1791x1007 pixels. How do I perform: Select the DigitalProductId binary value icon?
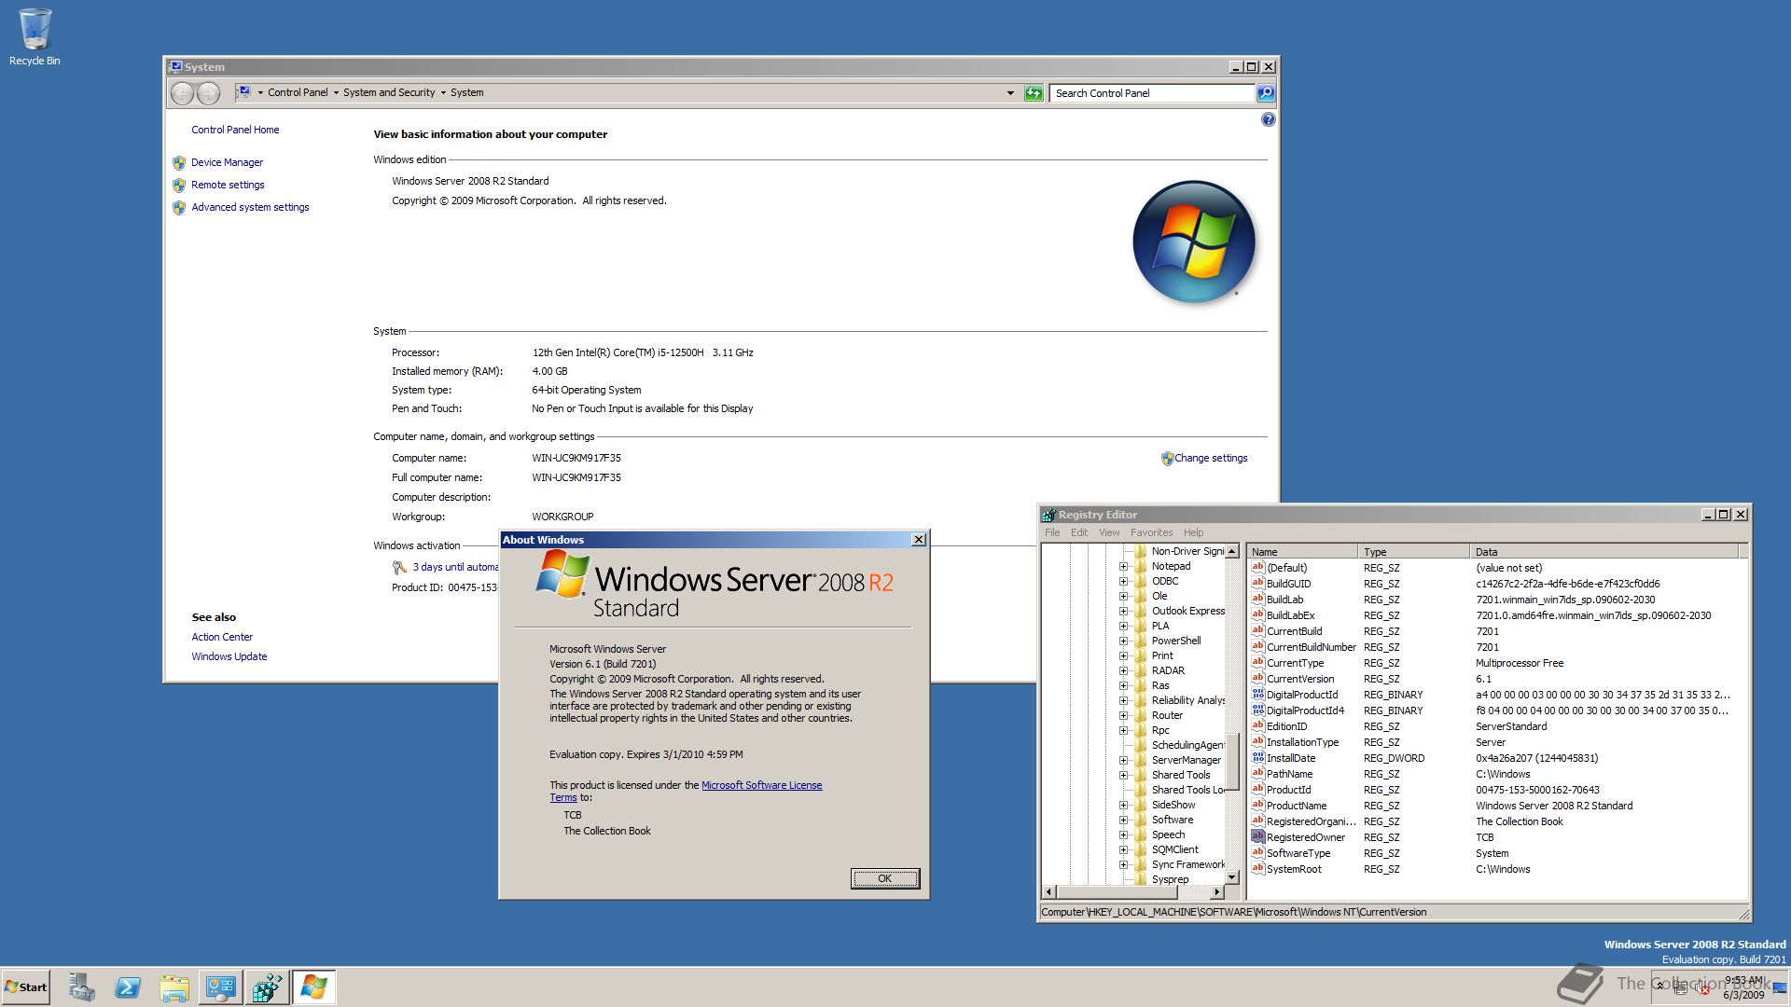coord(1257,694)
